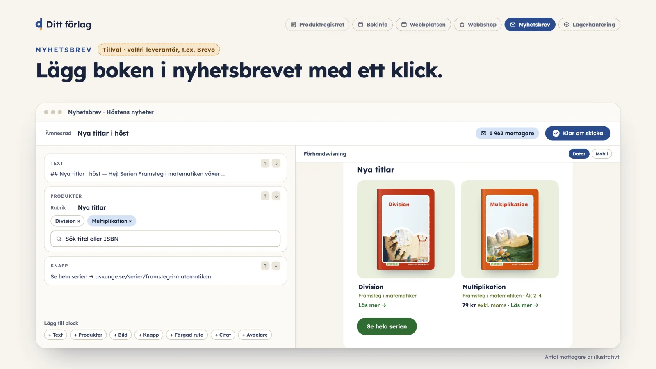The height and width of the screenshot is (369, 656).
Task: Add an Avdelare block
Action: (255, 335)
